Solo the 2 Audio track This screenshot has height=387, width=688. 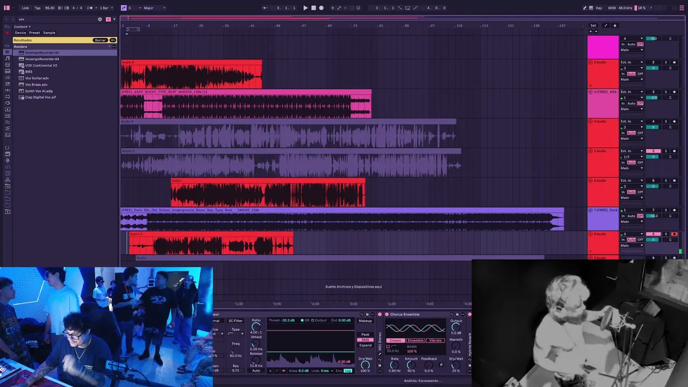point(666,62)
